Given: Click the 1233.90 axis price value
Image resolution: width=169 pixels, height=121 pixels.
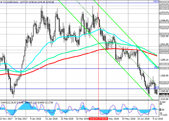Looking at the screenshot, I should tap(164, 99).
